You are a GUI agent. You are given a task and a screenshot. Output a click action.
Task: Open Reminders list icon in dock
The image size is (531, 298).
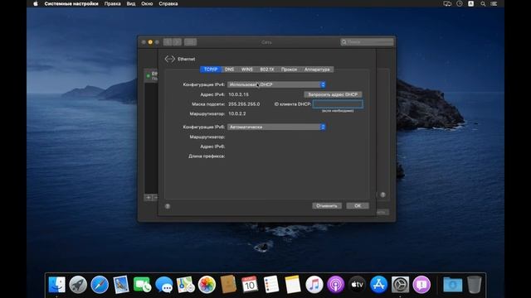pyautogui.click(x=271, y=285)
